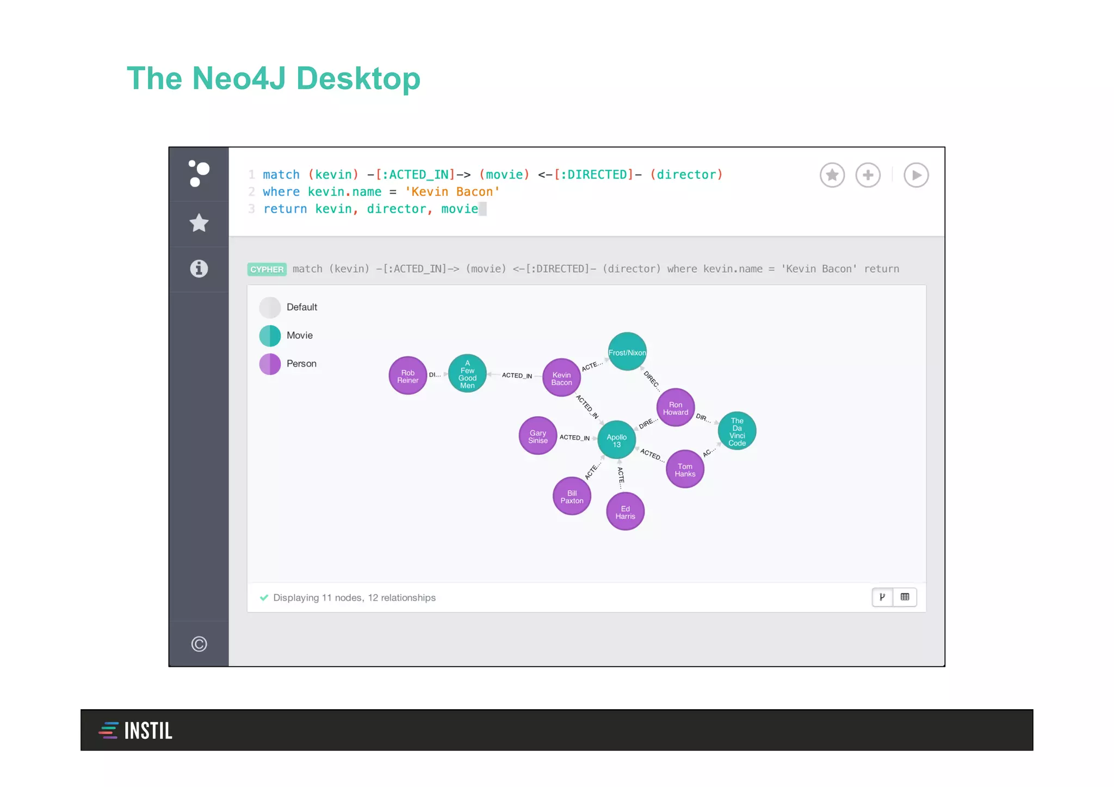
Task: Click ACTED_IN edge from Gary Sinise to Apollo 13
Action: click(574, 437)
